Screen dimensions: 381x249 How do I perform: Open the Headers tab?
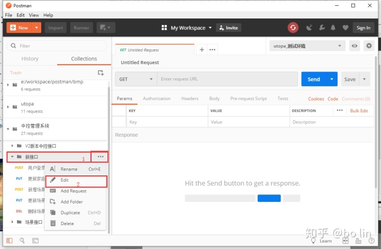point(189,99)
